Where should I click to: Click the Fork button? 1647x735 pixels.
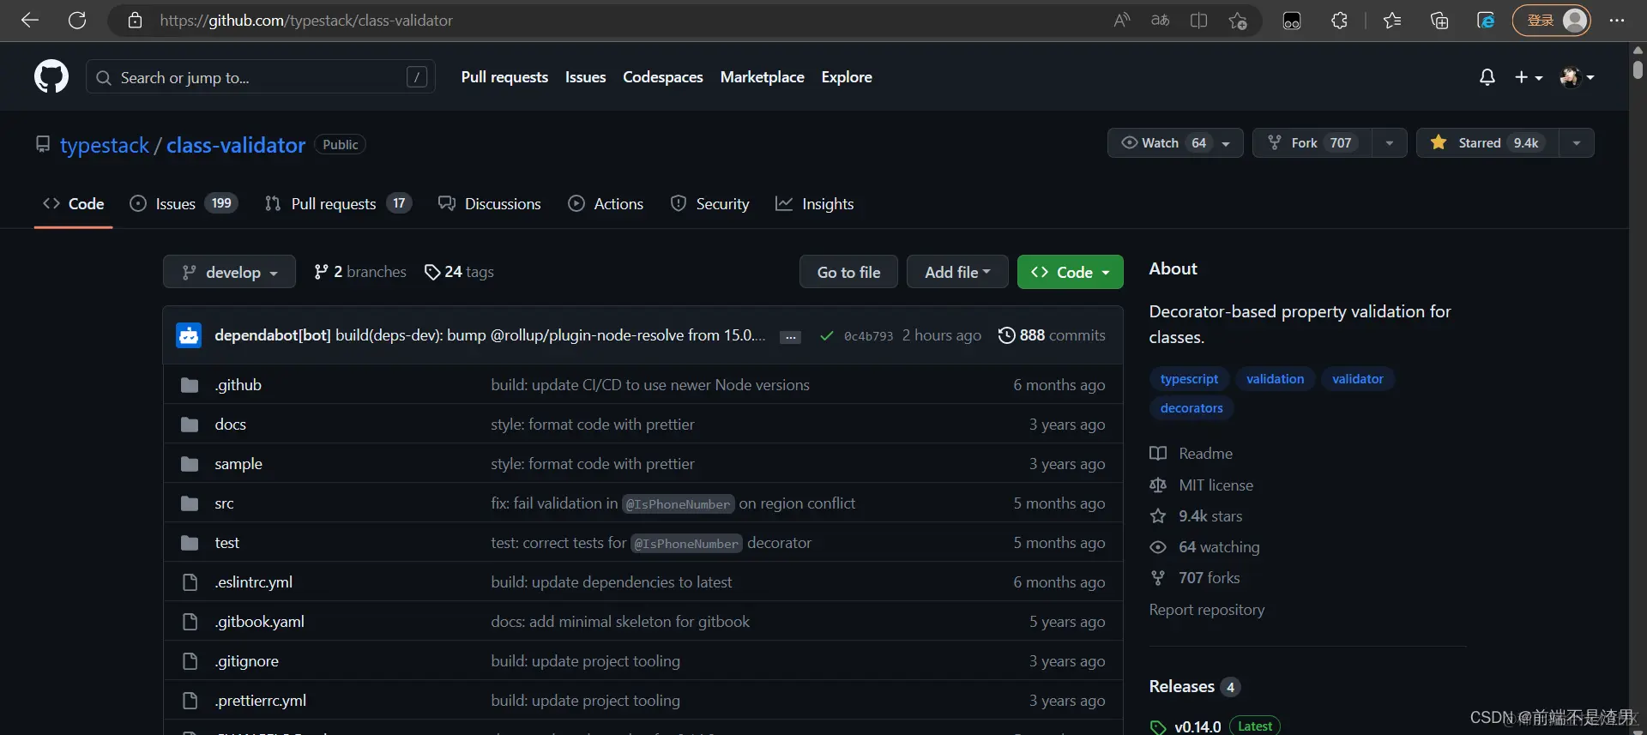[x=1312, y=143]
